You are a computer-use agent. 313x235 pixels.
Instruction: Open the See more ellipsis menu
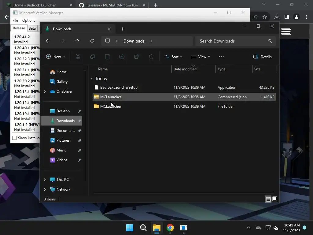[221, 57]
